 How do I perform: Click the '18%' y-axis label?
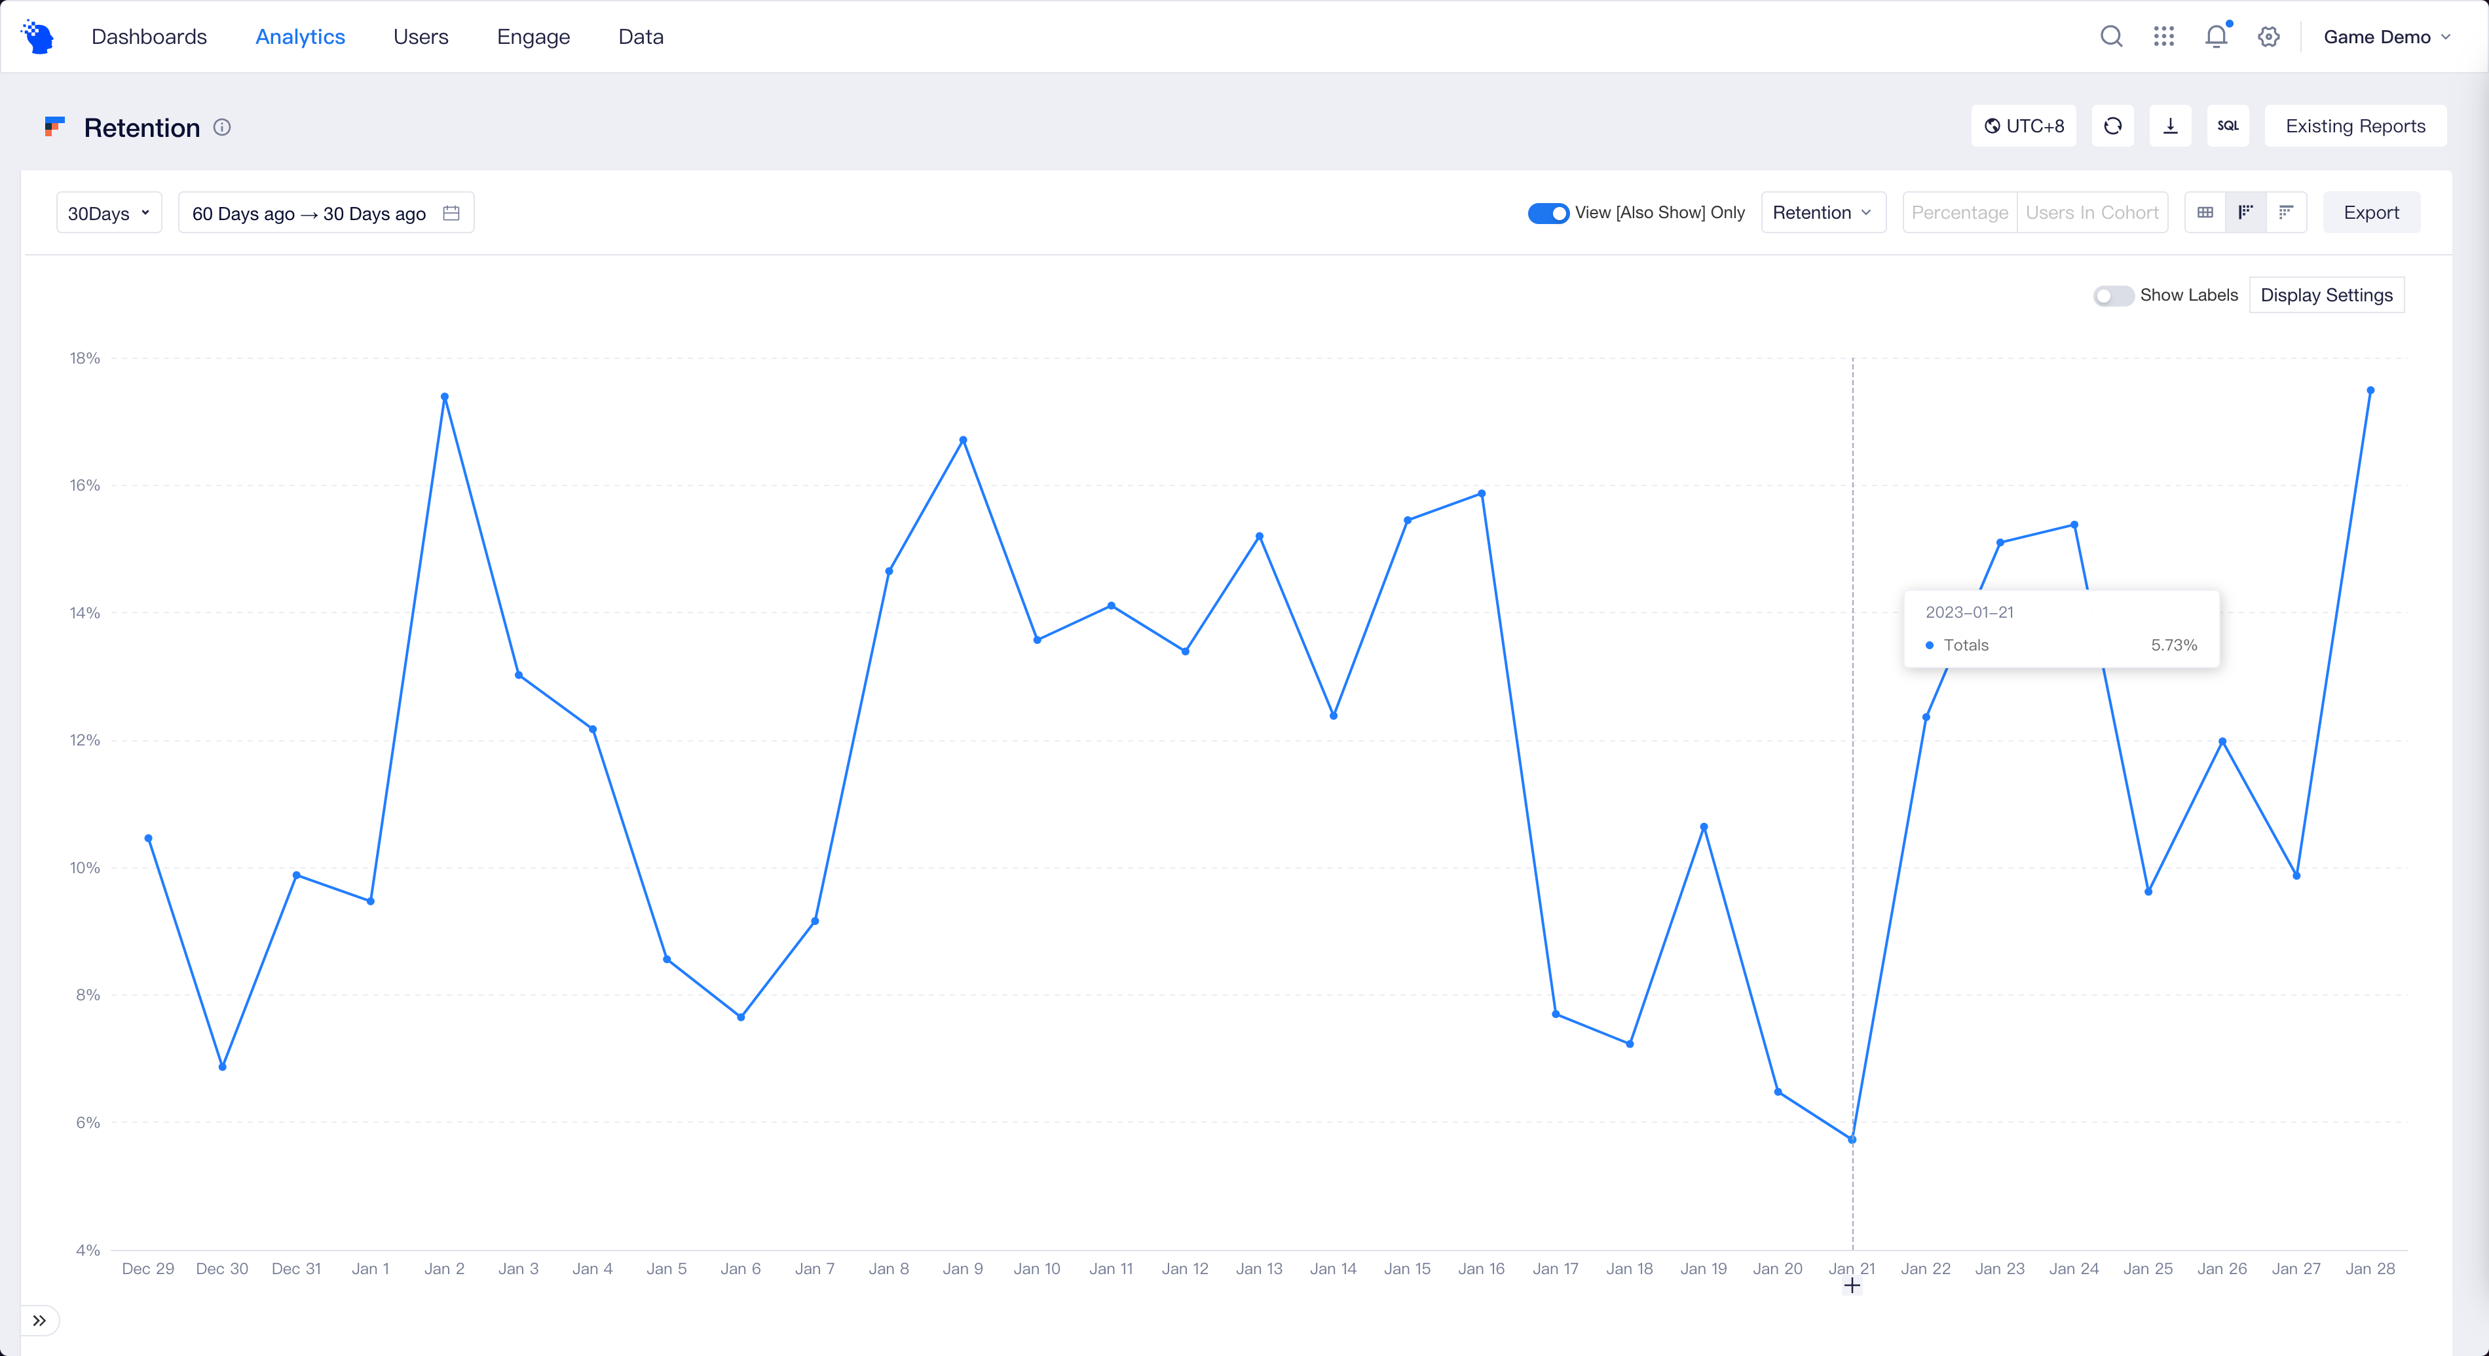pyautogui.click(x=85, y=358)
